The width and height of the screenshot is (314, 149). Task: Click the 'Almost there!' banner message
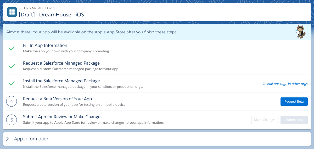click(92, 32)
